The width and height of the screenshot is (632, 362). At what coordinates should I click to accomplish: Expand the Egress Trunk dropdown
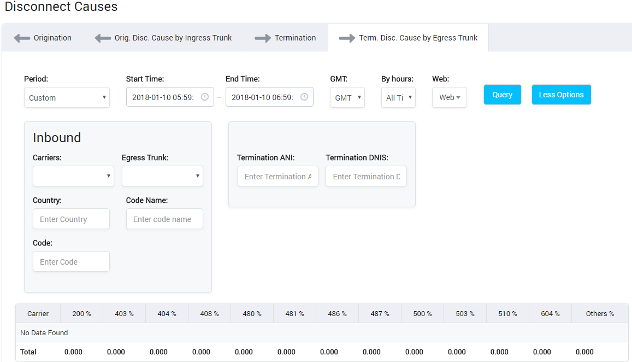point(162,176)
